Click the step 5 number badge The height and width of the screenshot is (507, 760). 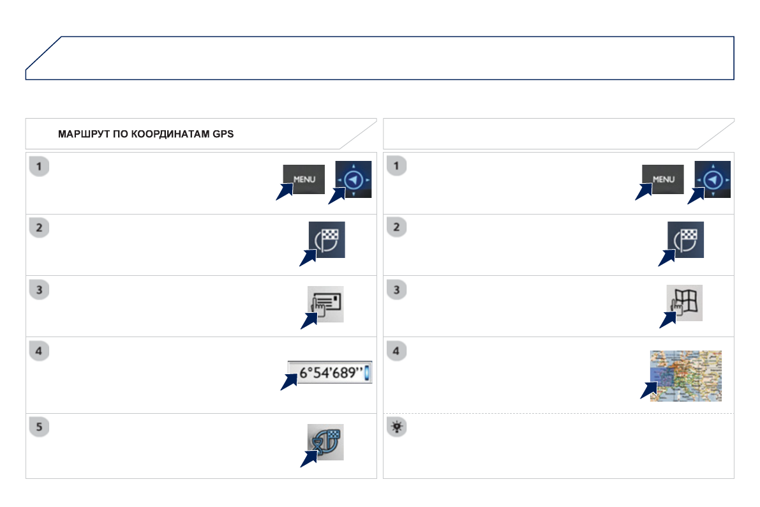(x=39, y=427)
